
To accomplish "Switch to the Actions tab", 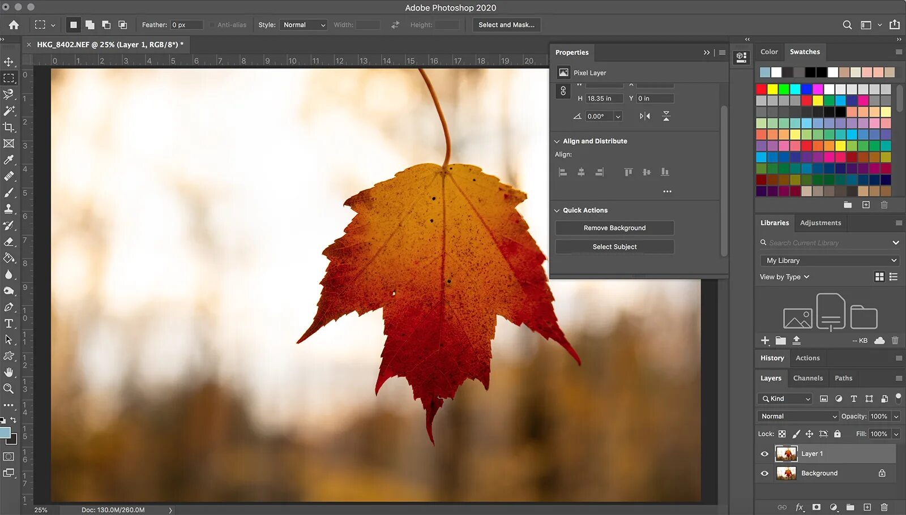I will click(x=807, y=358).
